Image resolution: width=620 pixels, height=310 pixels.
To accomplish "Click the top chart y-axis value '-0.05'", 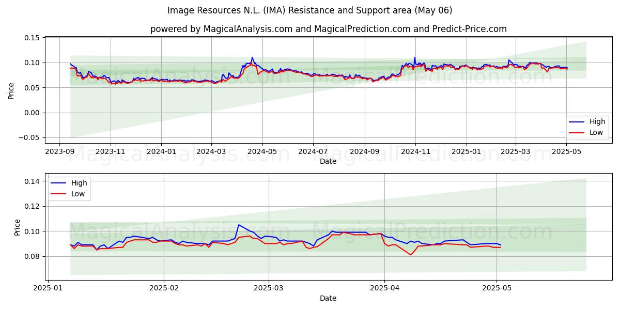I will [x=29, y=137].
